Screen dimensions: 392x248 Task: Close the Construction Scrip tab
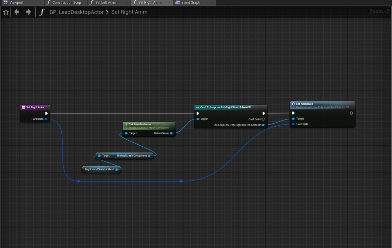pyautogui.click(x=84, y=3)
